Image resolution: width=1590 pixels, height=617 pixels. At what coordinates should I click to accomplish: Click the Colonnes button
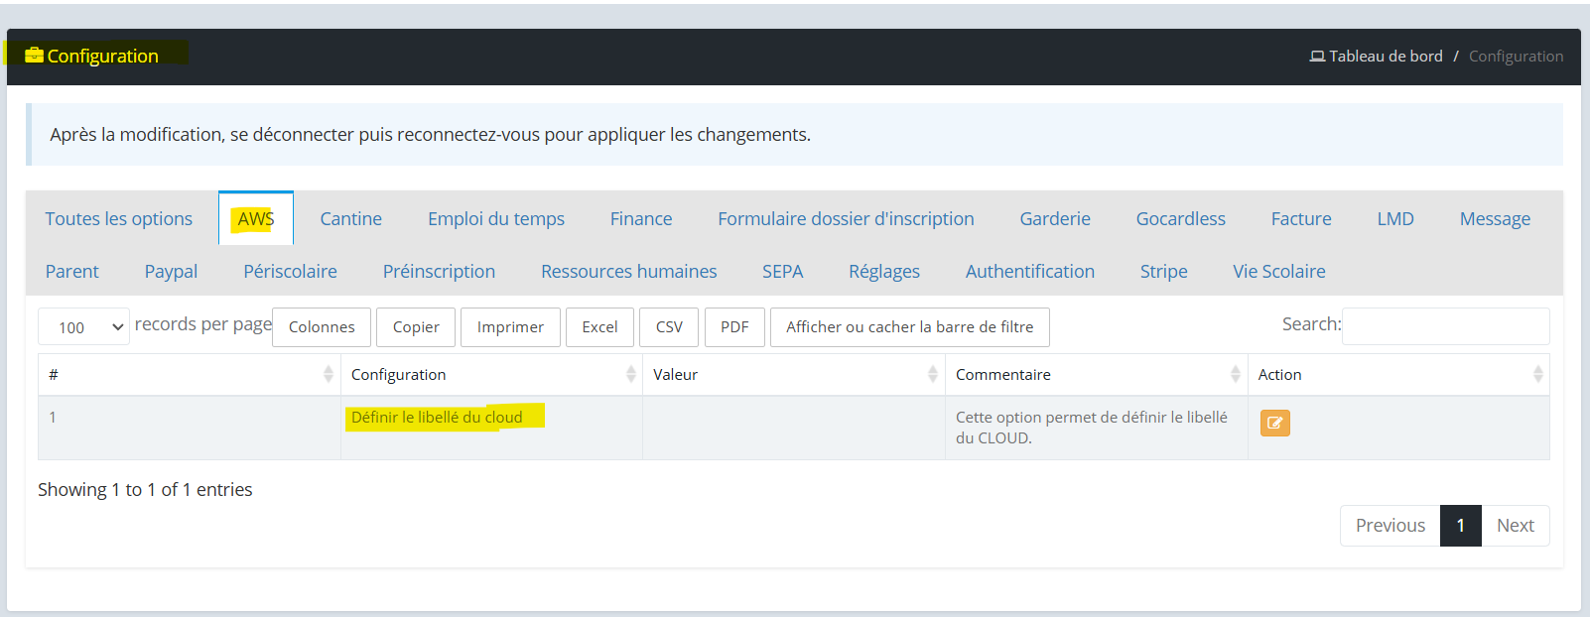click(322, 326)
